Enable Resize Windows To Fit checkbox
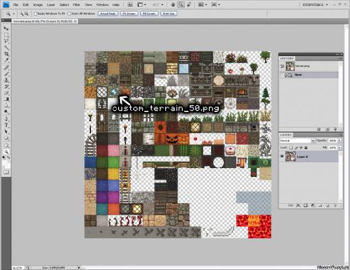This screenshot has width=350, height=270. [35, 13]
